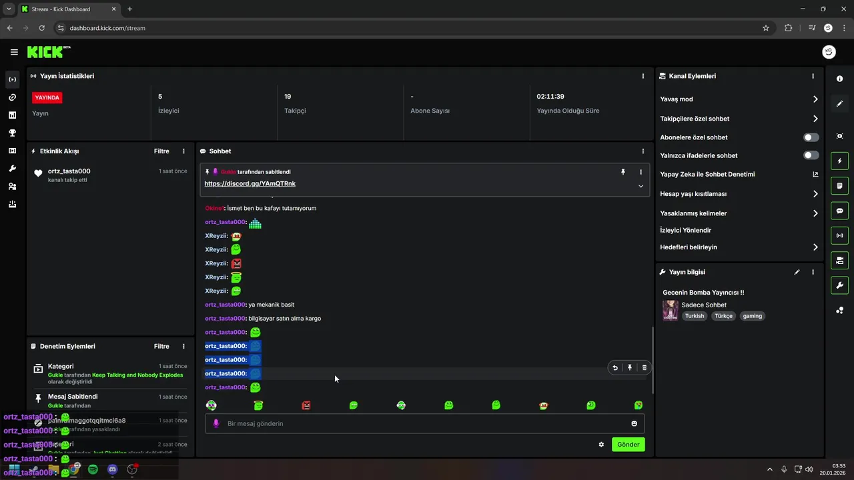Viewport: 854px width, 480px height.
Task: Toggle the broadcast stats widget in right toolbar
Action: point(839,235)
